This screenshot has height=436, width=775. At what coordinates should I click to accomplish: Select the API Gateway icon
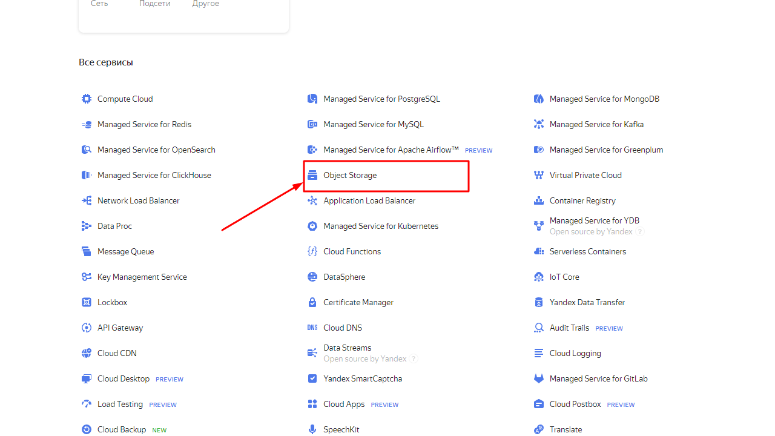click(87, 328)
